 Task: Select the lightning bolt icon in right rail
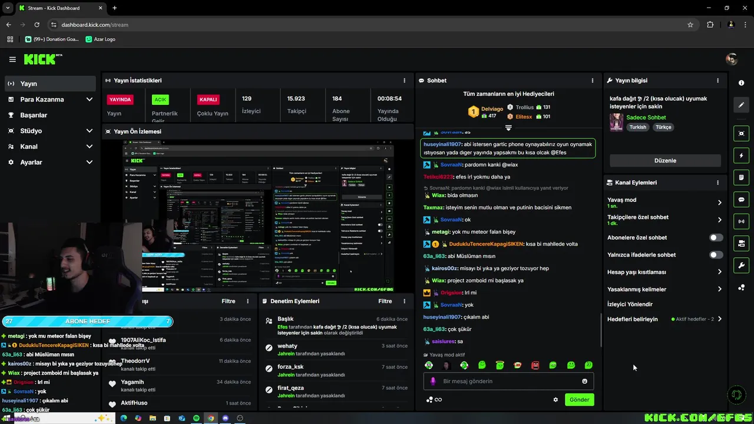(x=741, y=155)
